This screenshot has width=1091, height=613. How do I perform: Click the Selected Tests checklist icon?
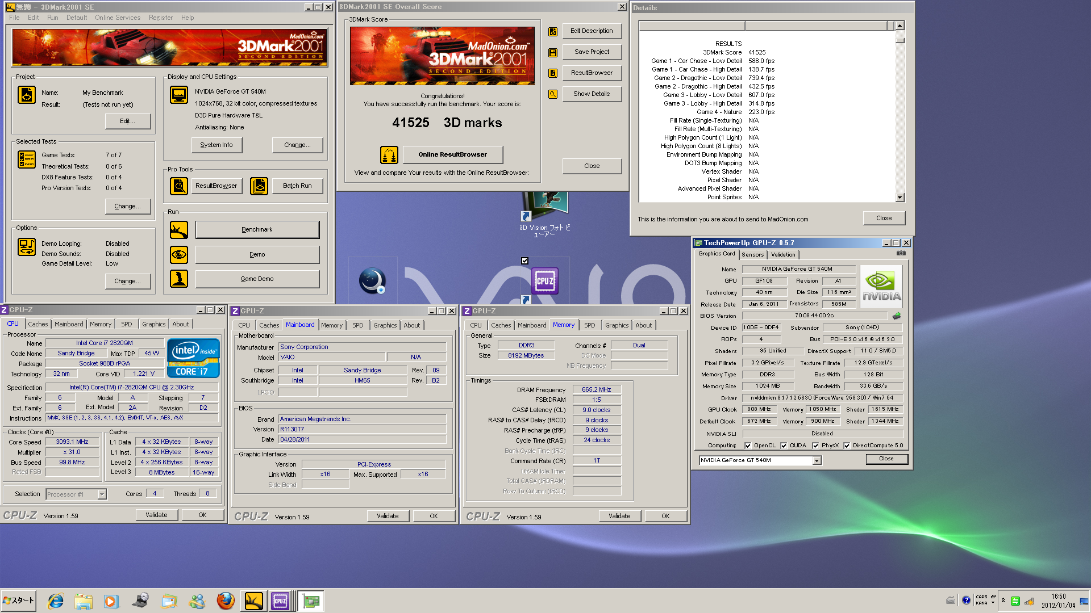click(x=27, y=159)
